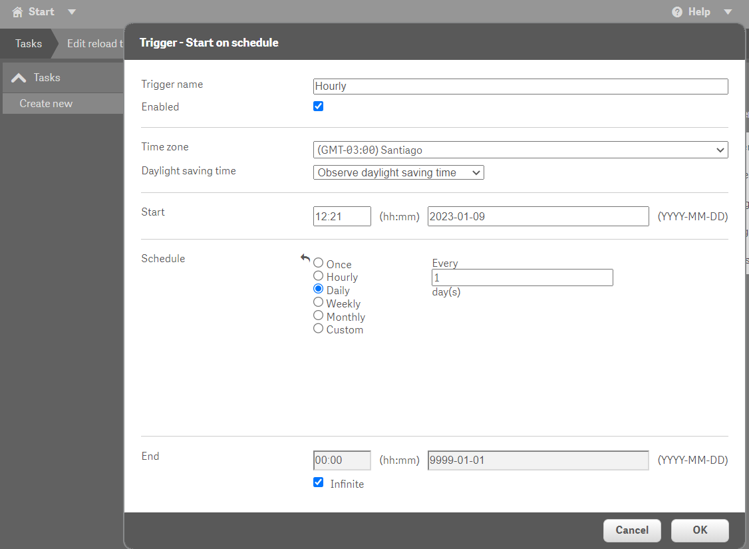This screenshot has height=549, width=749.
Task: Switch to the Edit reload task breadcrumb
Action: pyautogui.click(x=93, y=43)
